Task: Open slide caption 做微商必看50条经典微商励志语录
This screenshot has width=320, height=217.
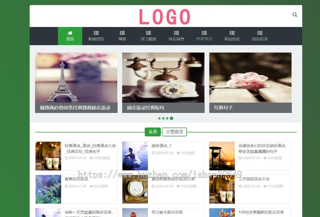Action: [75, 108]
